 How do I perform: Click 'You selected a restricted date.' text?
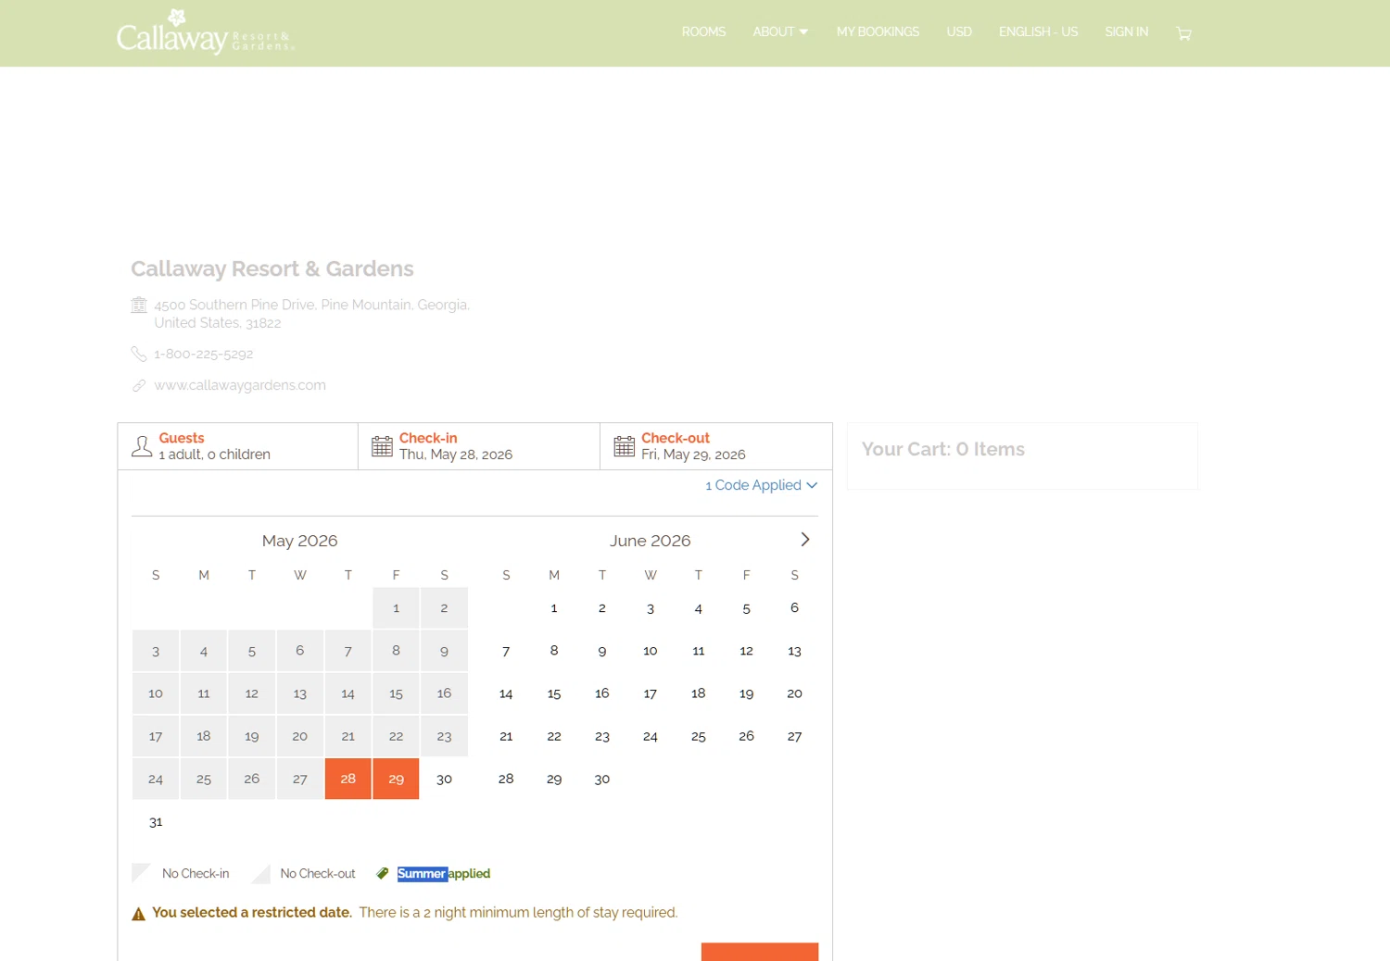[x=252, y=913]
